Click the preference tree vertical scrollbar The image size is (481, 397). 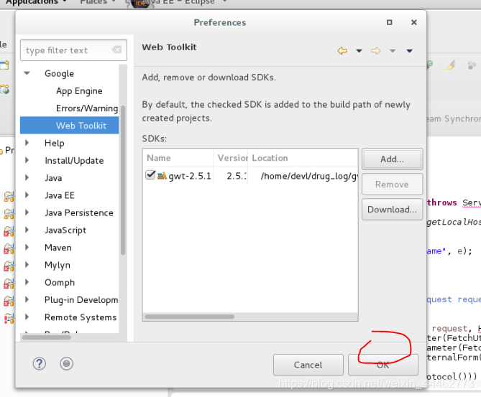tap(123, 180)
